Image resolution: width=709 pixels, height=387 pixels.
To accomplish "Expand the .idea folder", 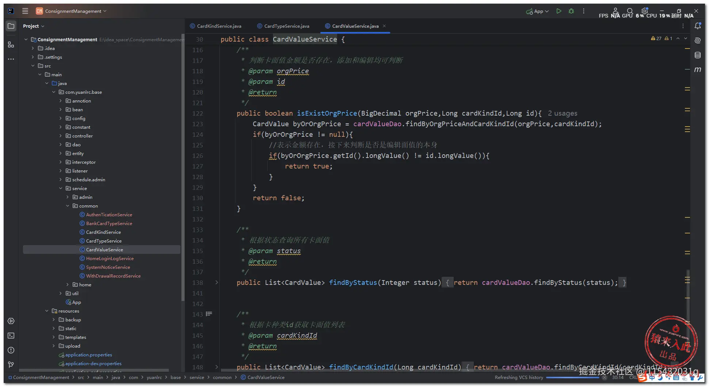I will (x=33, y=48).
